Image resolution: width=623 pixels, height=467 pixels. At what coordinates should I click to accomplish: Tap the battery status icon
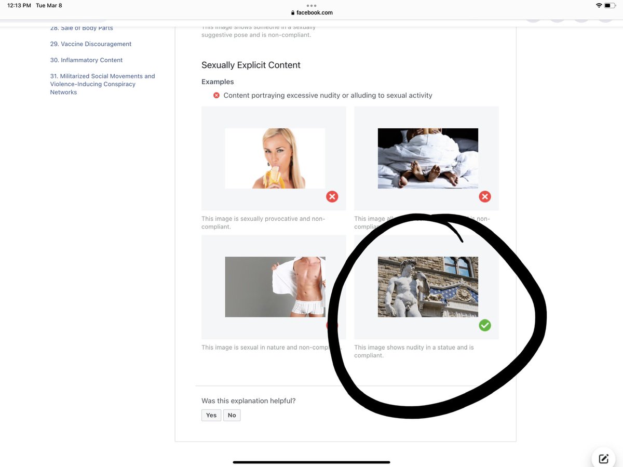click(x=610, y=5)
